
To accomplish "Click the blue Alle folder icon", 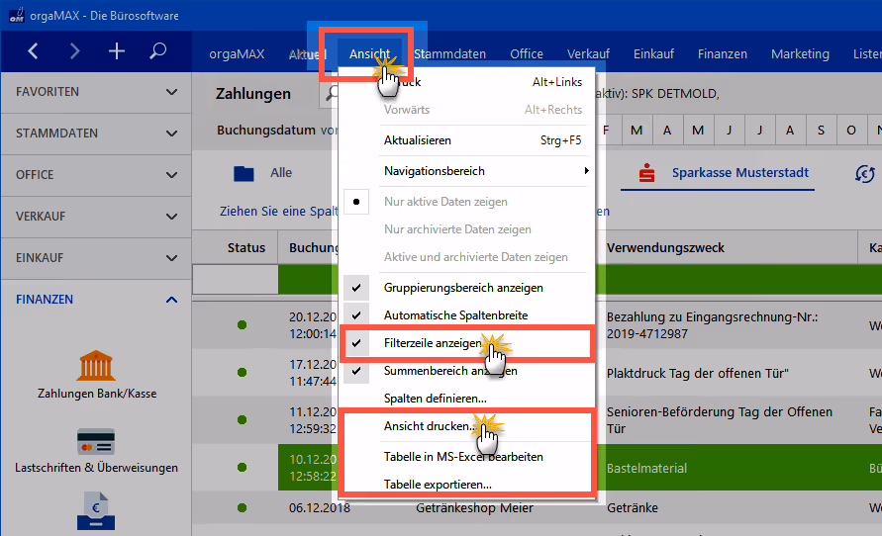I will click(244, 174).
